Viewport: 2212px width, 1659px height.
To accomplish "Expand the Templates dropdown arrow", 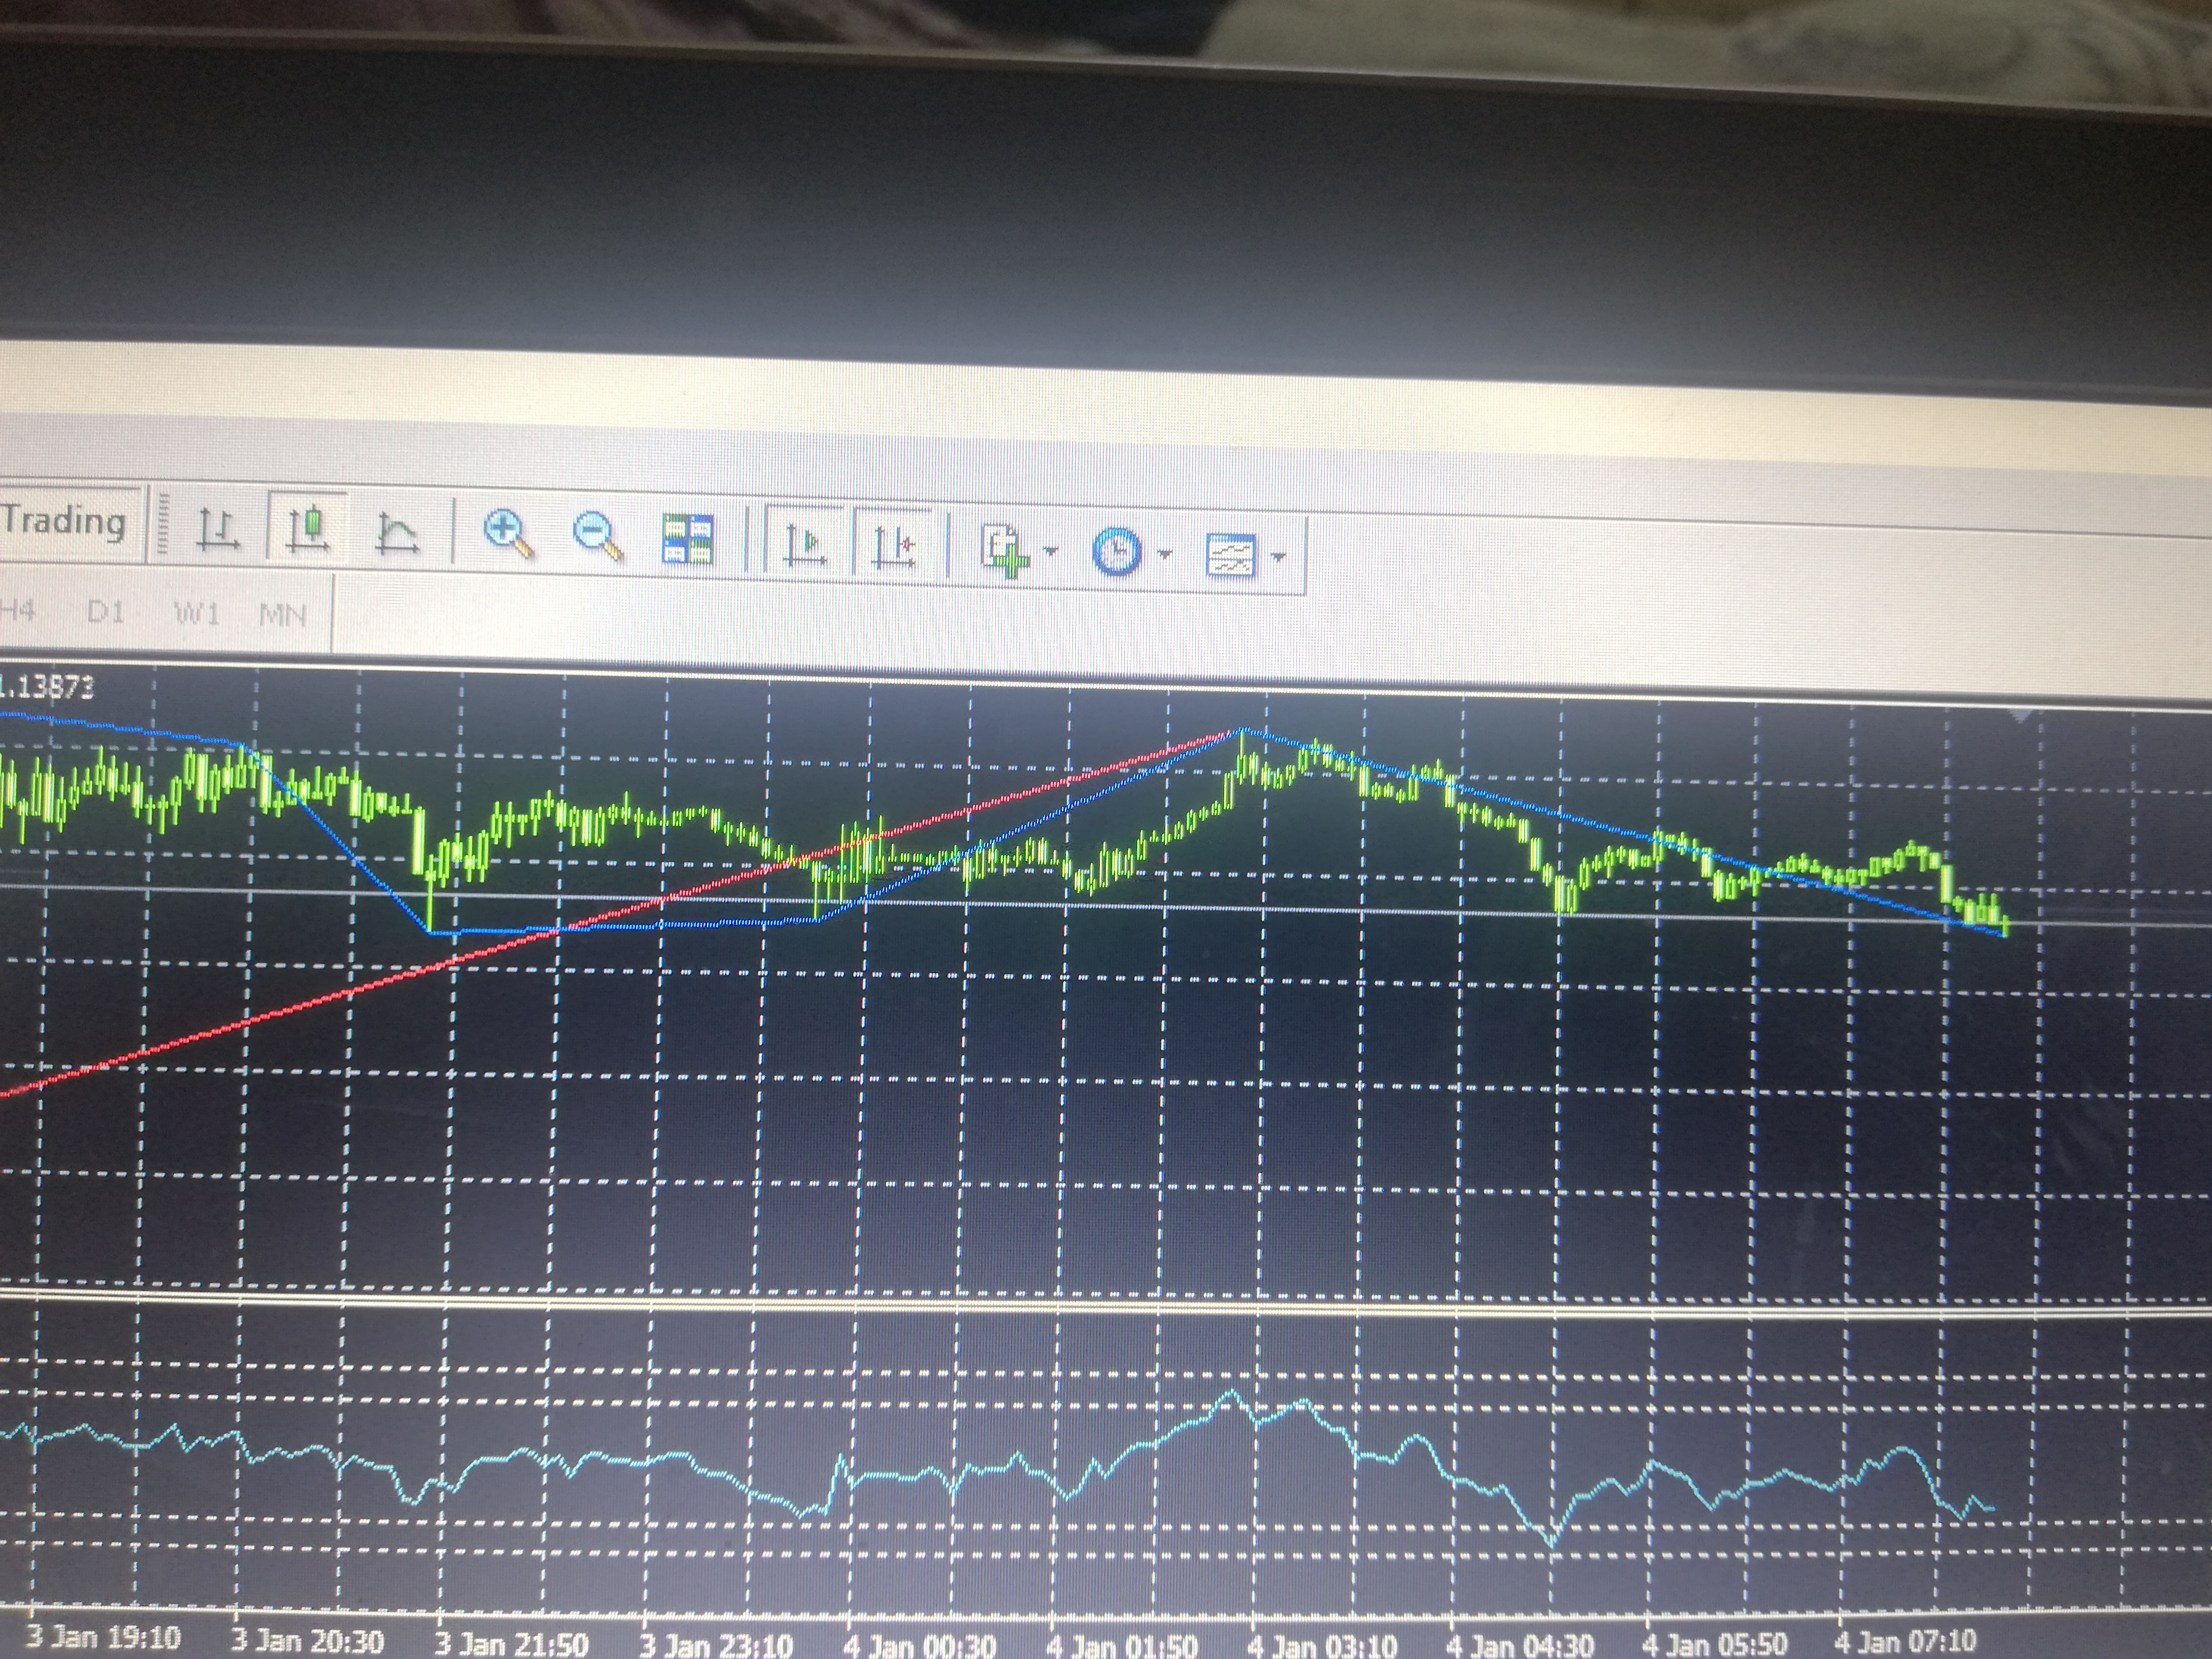I will pos(1278,556).
